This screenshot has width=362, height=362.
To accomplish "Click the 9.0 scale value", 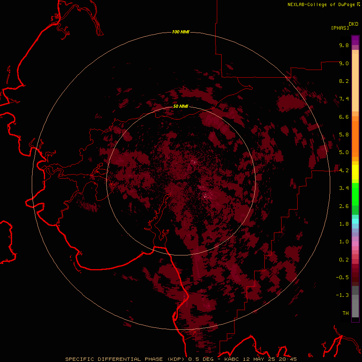I will (344, 63).
